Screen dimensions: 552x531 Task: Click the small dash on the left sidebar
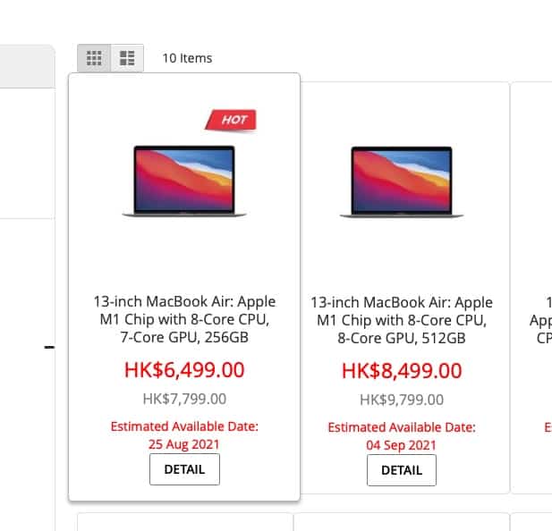click(49, 347)
